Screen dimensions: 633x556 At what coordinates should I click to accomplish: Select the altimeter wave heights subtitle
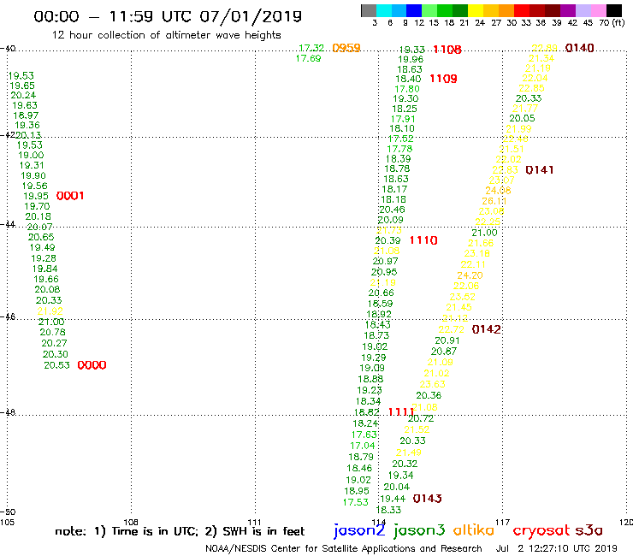pos(166,35)
